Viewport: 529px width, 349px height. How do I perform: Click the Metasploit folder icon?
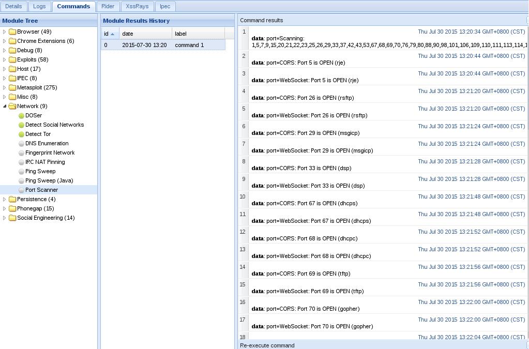[x=12, y=88]
